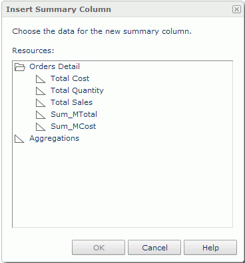Confirm with the OK button

click(99, 248)
